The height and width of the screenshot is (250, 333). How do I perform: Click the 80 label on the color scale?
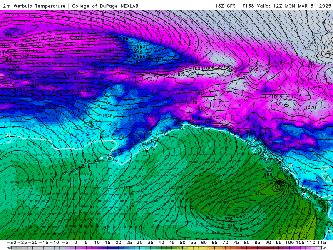click(246, 242)
